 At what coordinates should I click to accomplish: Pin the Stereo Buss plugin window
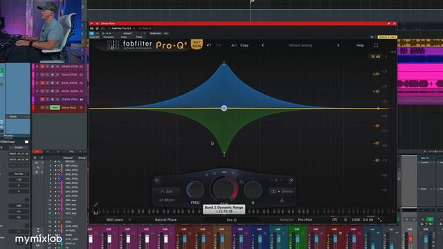(388, 24)
